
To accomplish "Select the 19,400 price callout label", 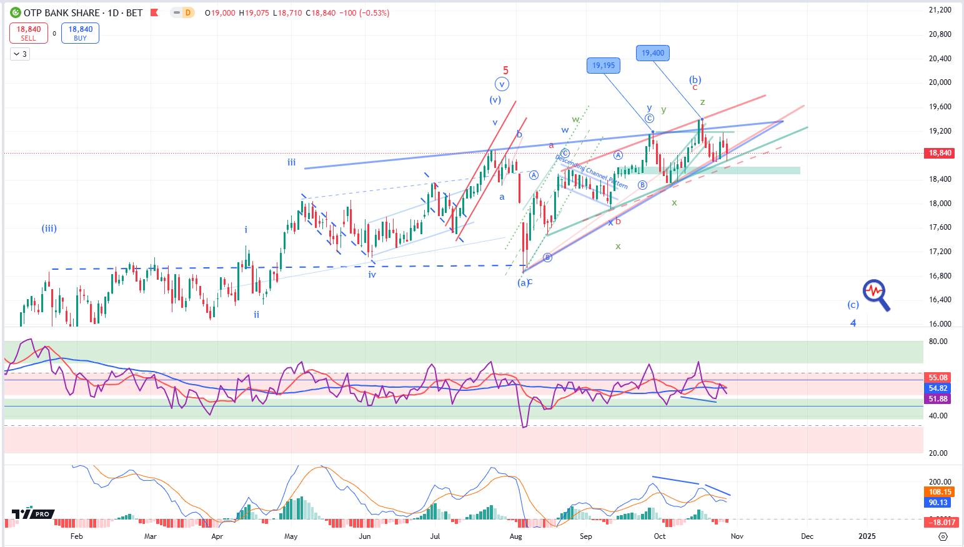I will pos(653,53).
